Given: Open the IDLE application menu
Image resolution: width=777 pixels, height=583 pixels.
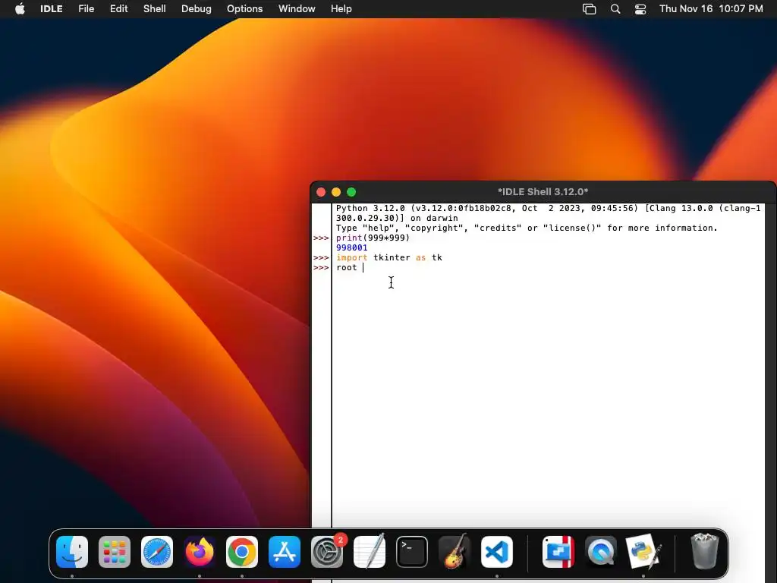Looking at the screenshot, I should click(x=52, y=8).
